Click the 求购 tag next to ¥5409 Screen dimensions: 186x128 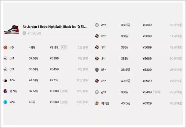point(157,92)
